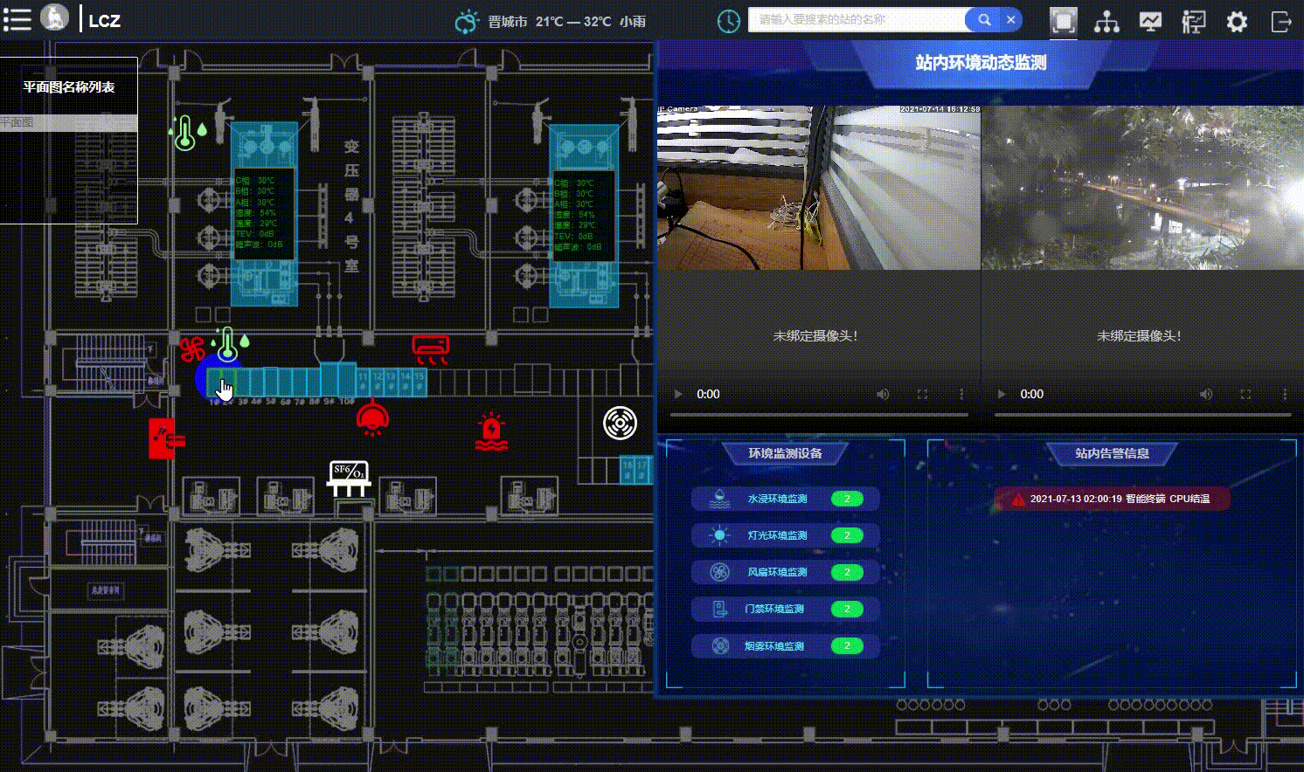Viewport: 1304px width, 772px height.
Task: Open the settings gear in top toolbar
Action: coord(1237,21)
